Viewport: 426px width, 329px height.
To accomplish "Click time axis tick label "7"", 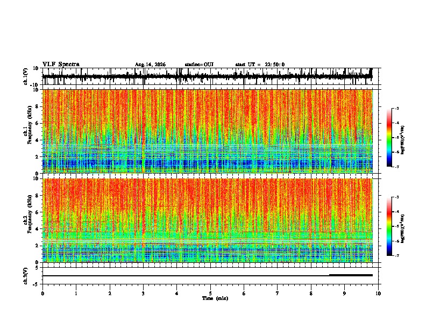I will [x=277, y=294].
